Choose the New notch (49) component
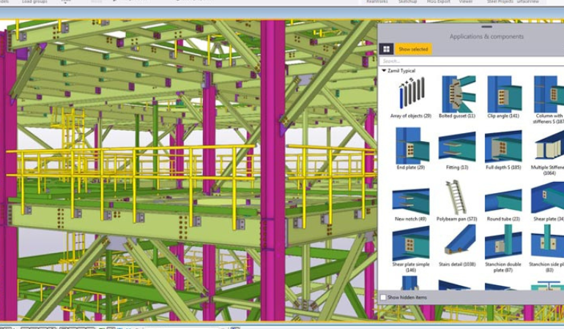564x329 pixels. pos(410,197)
